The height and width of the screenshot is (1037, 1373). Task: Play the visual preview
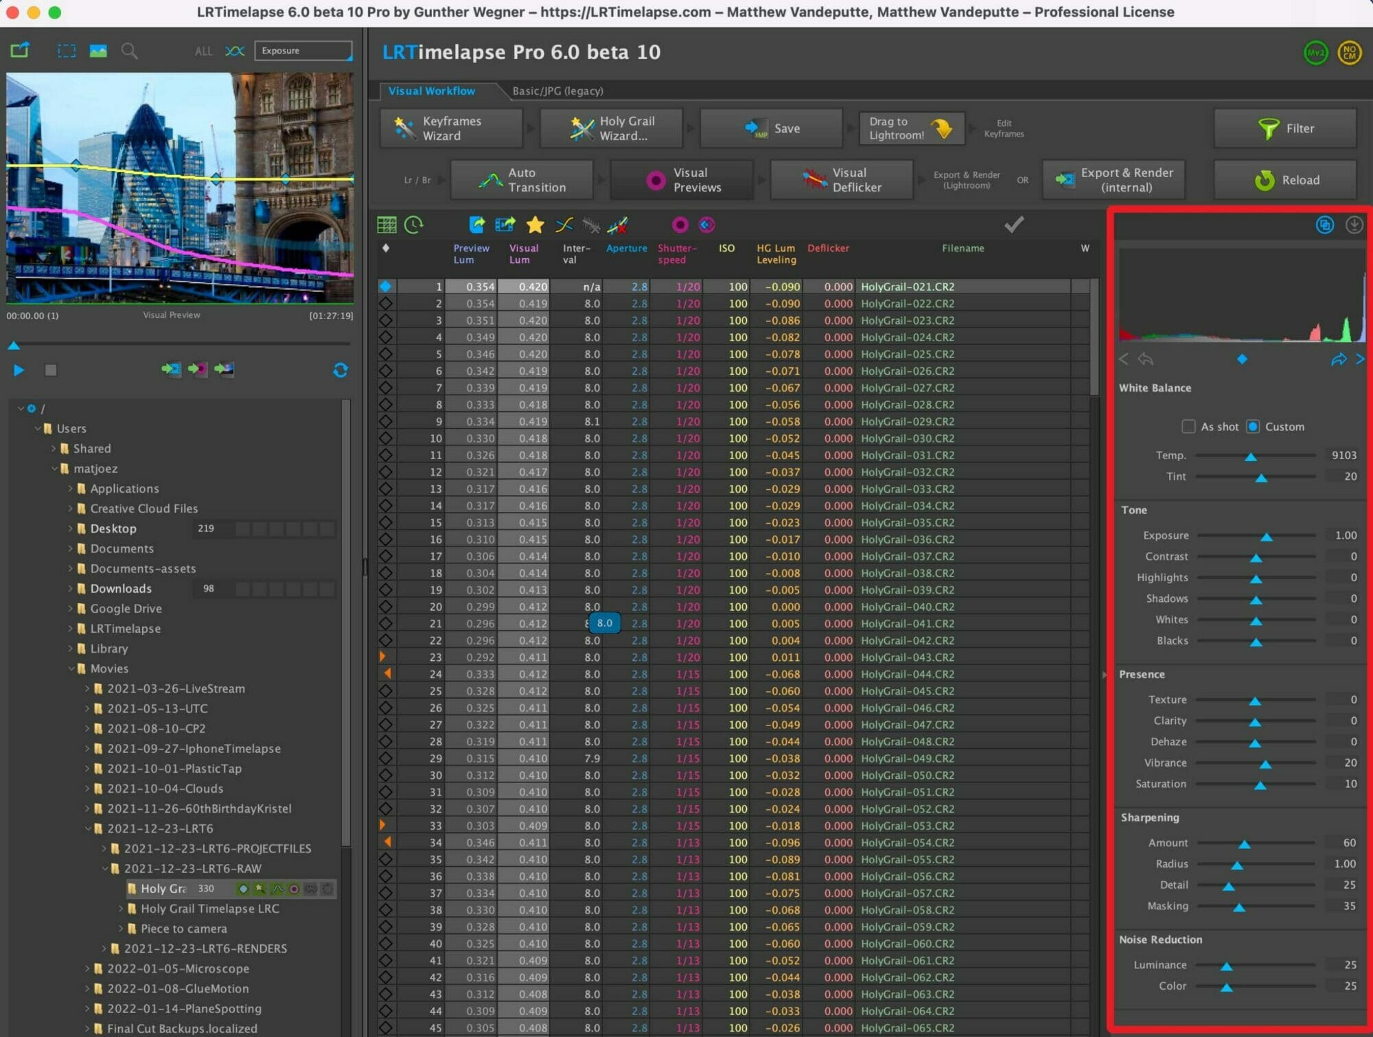pos(19,370)
